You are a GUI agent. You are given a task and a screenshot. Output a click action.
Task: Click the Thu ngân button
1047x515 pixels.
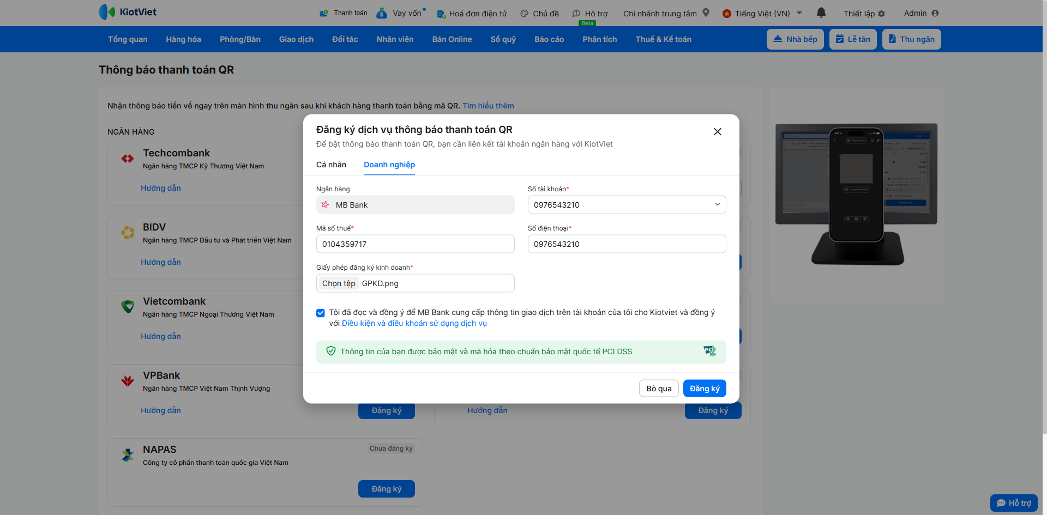point(911,39)
